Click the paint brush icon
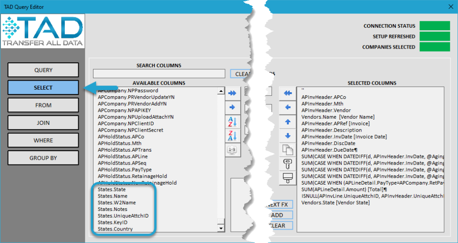 click(x=288, y=178)
